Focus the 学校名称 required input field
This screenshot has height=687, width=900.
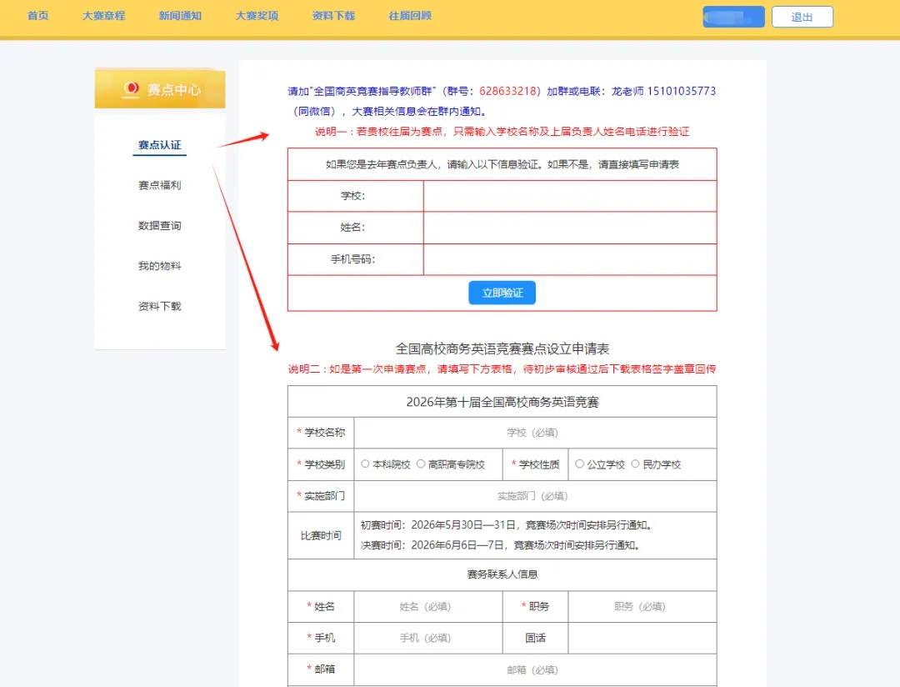[x=533, y=433]
